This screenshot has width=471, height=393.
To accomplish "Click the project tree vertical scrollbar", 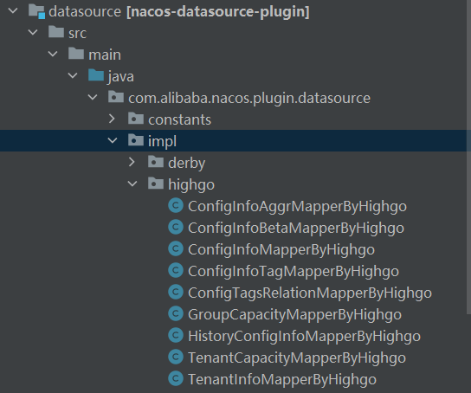I will coord(468,156).
